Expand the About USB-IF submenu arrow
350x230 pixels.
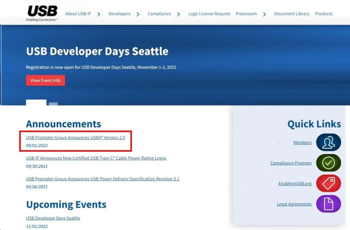(x=98, y=14)
